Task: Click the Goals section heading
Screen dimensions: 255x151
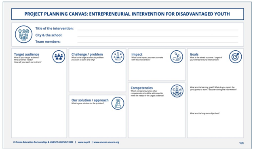Action: coord(194,54)
